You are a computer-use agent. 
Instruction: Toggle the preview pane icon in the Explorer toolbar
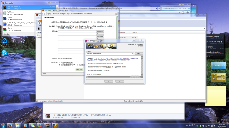click(183, 12)
